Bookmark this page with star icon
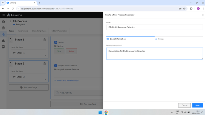 click(x=184, y=9)
